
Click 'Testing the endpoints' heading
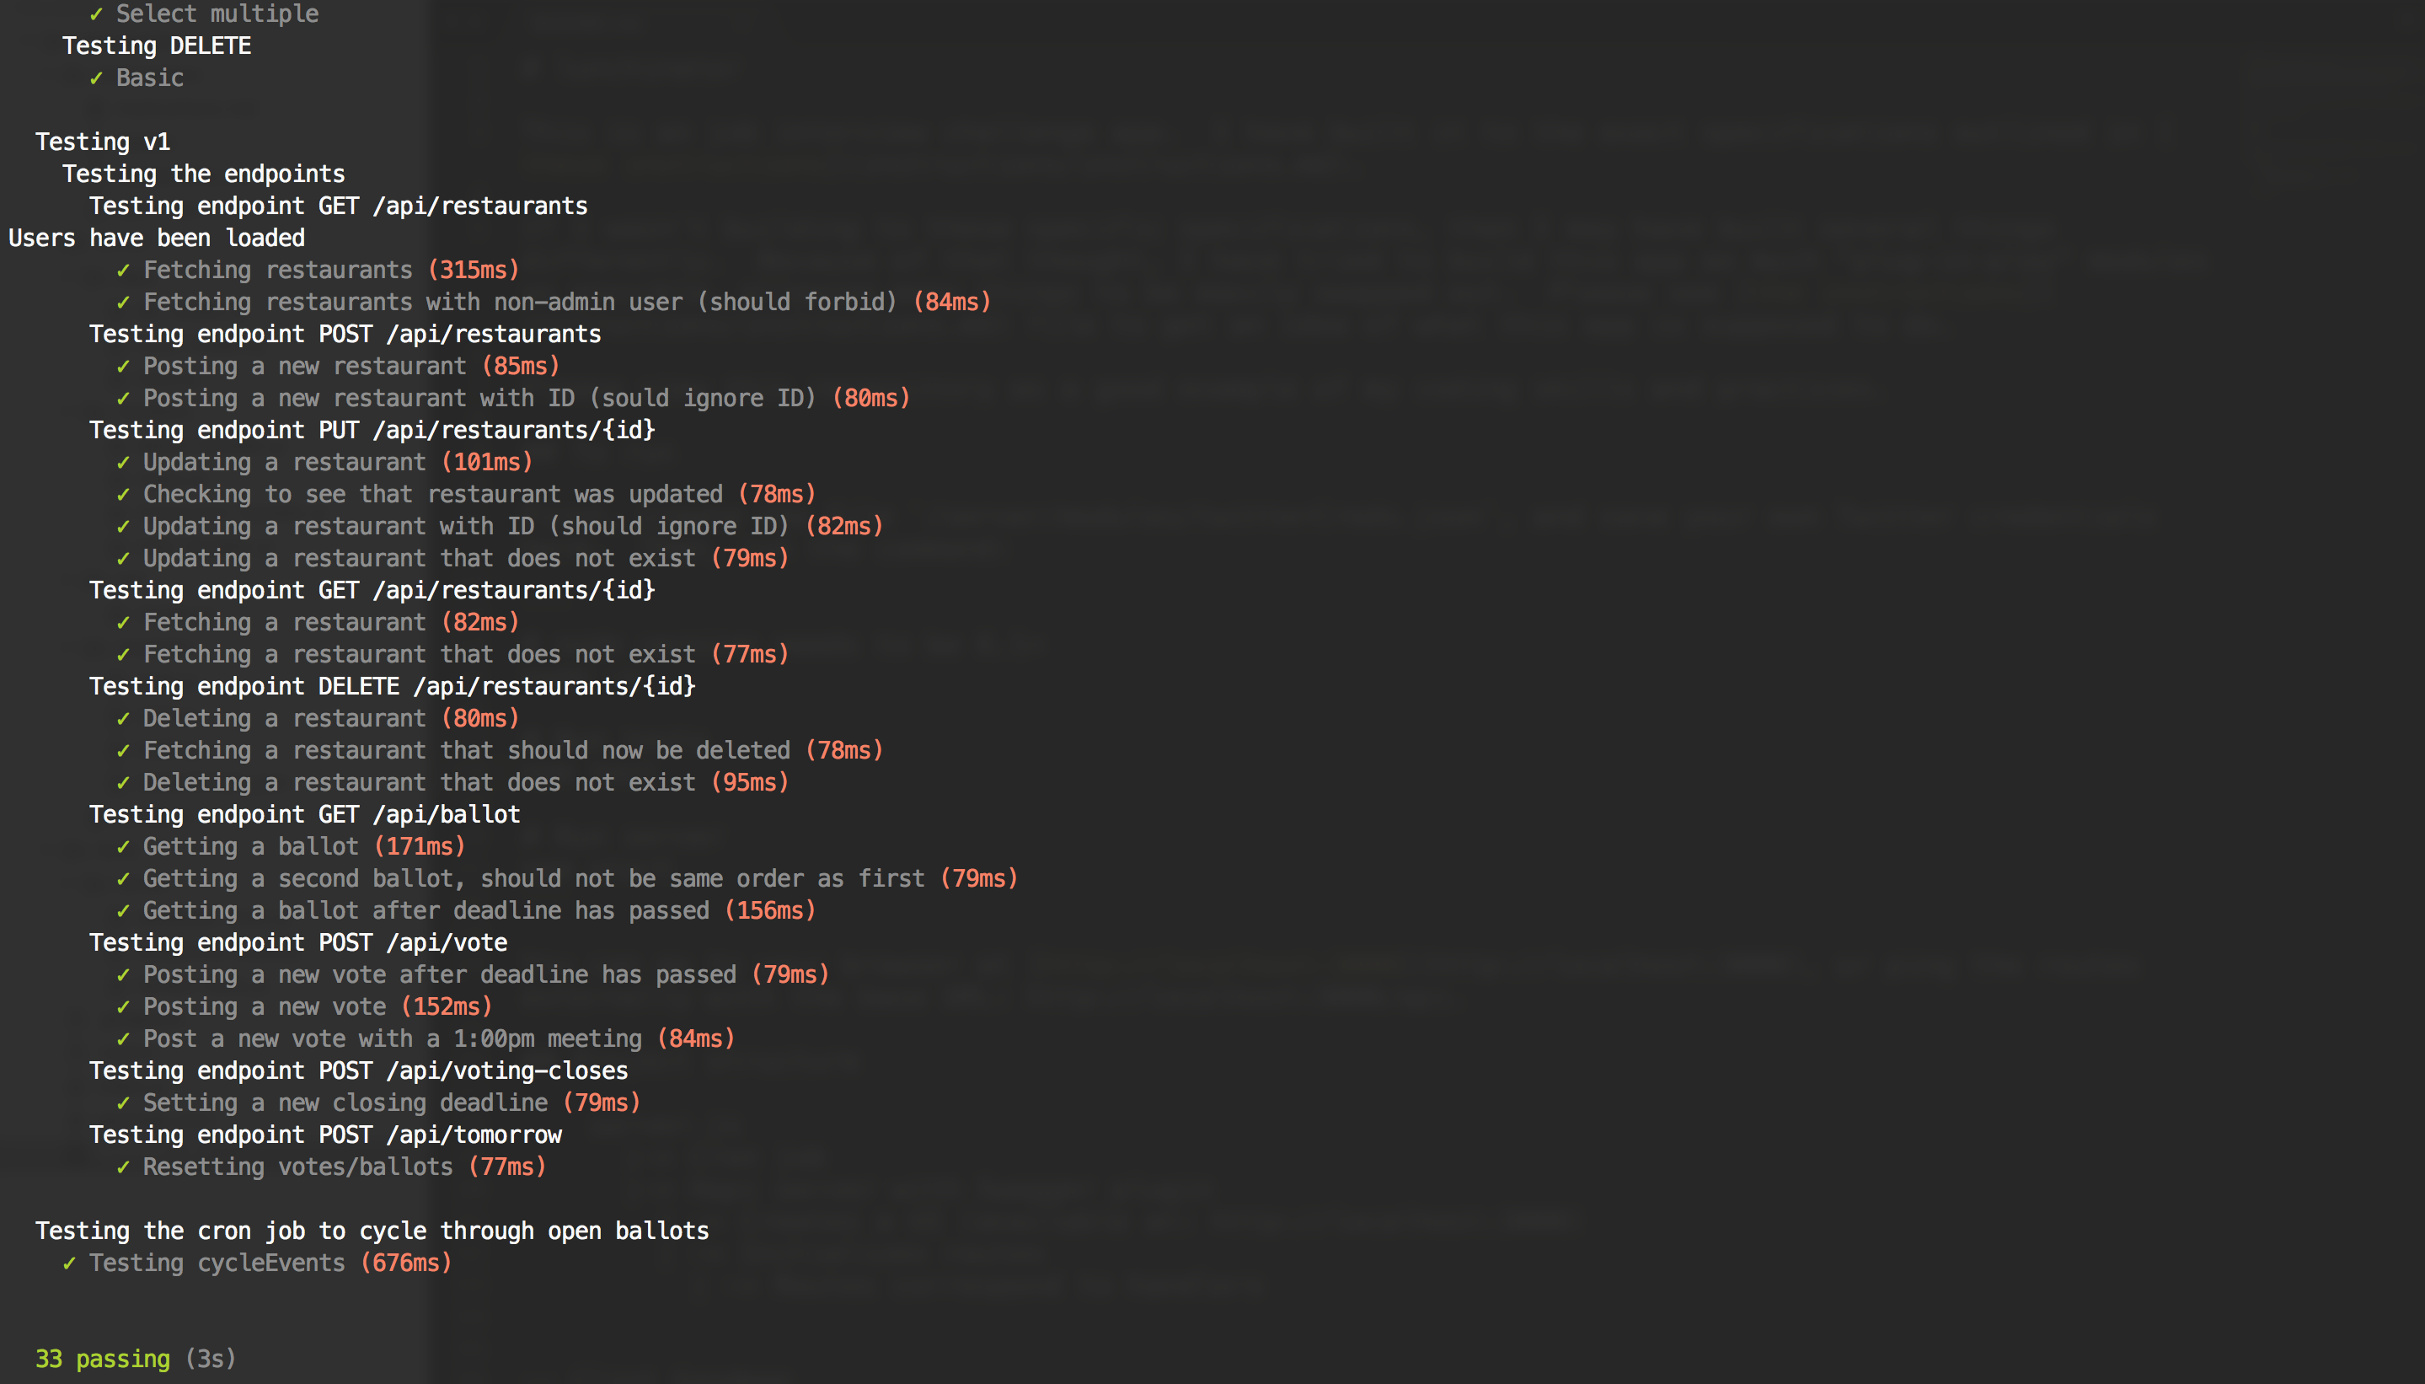coord(204,174)
